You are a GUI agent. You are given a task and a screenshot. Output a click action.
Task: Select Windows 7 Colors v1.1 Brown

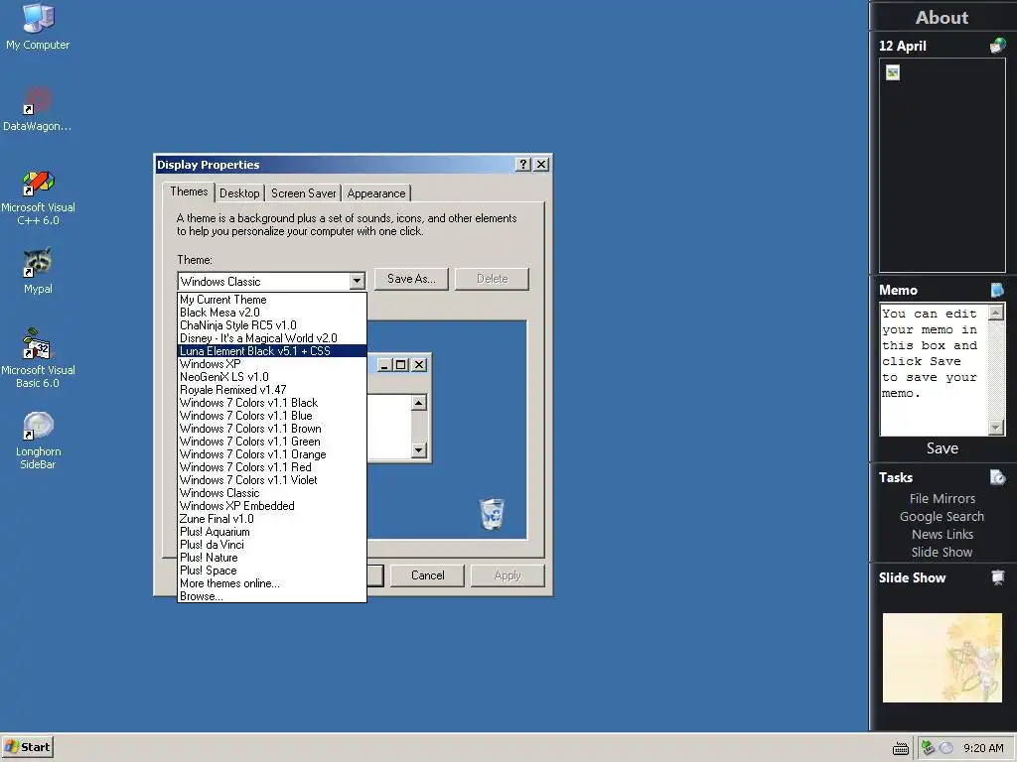(272, 429)
